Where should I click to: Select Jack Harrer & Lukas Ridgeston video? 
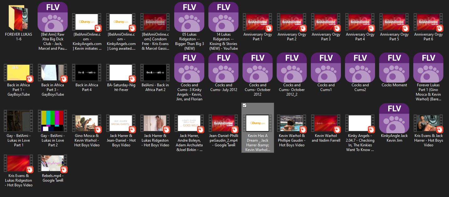155,123
